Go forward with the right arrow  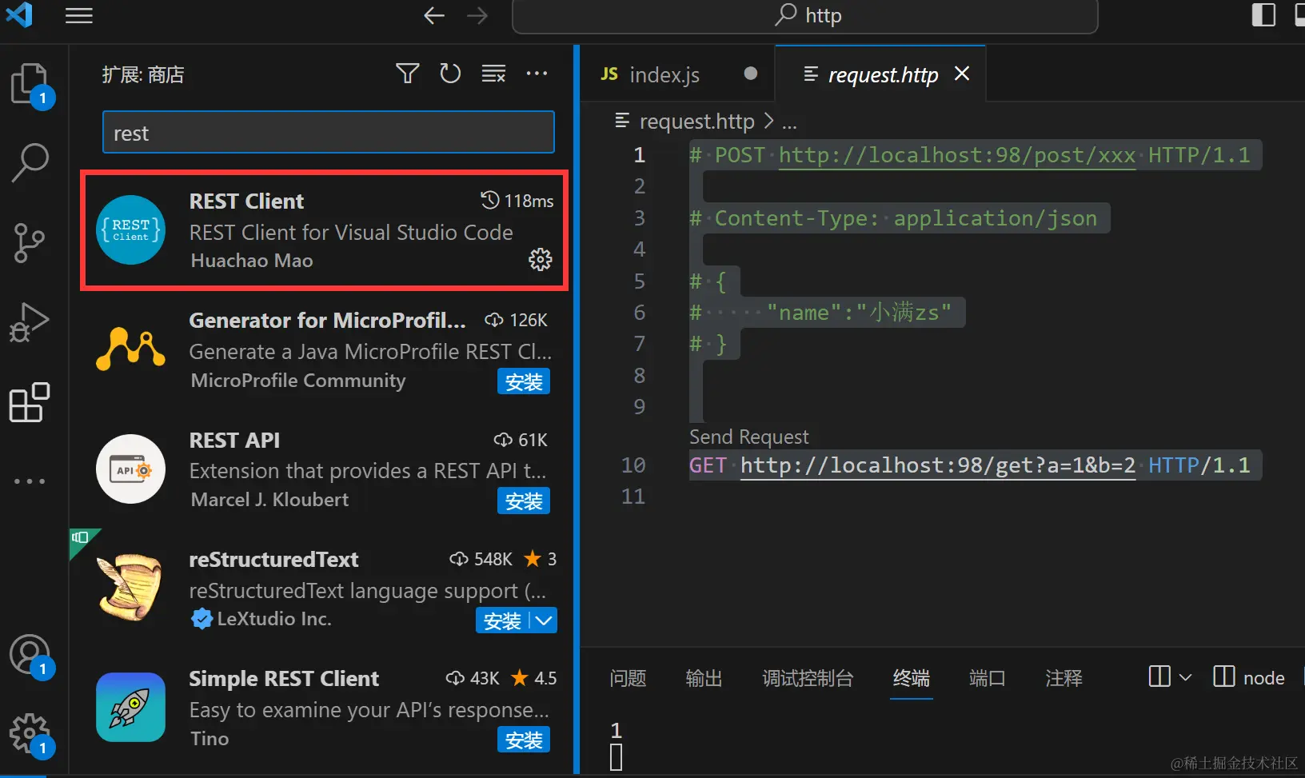pos(477,15)
